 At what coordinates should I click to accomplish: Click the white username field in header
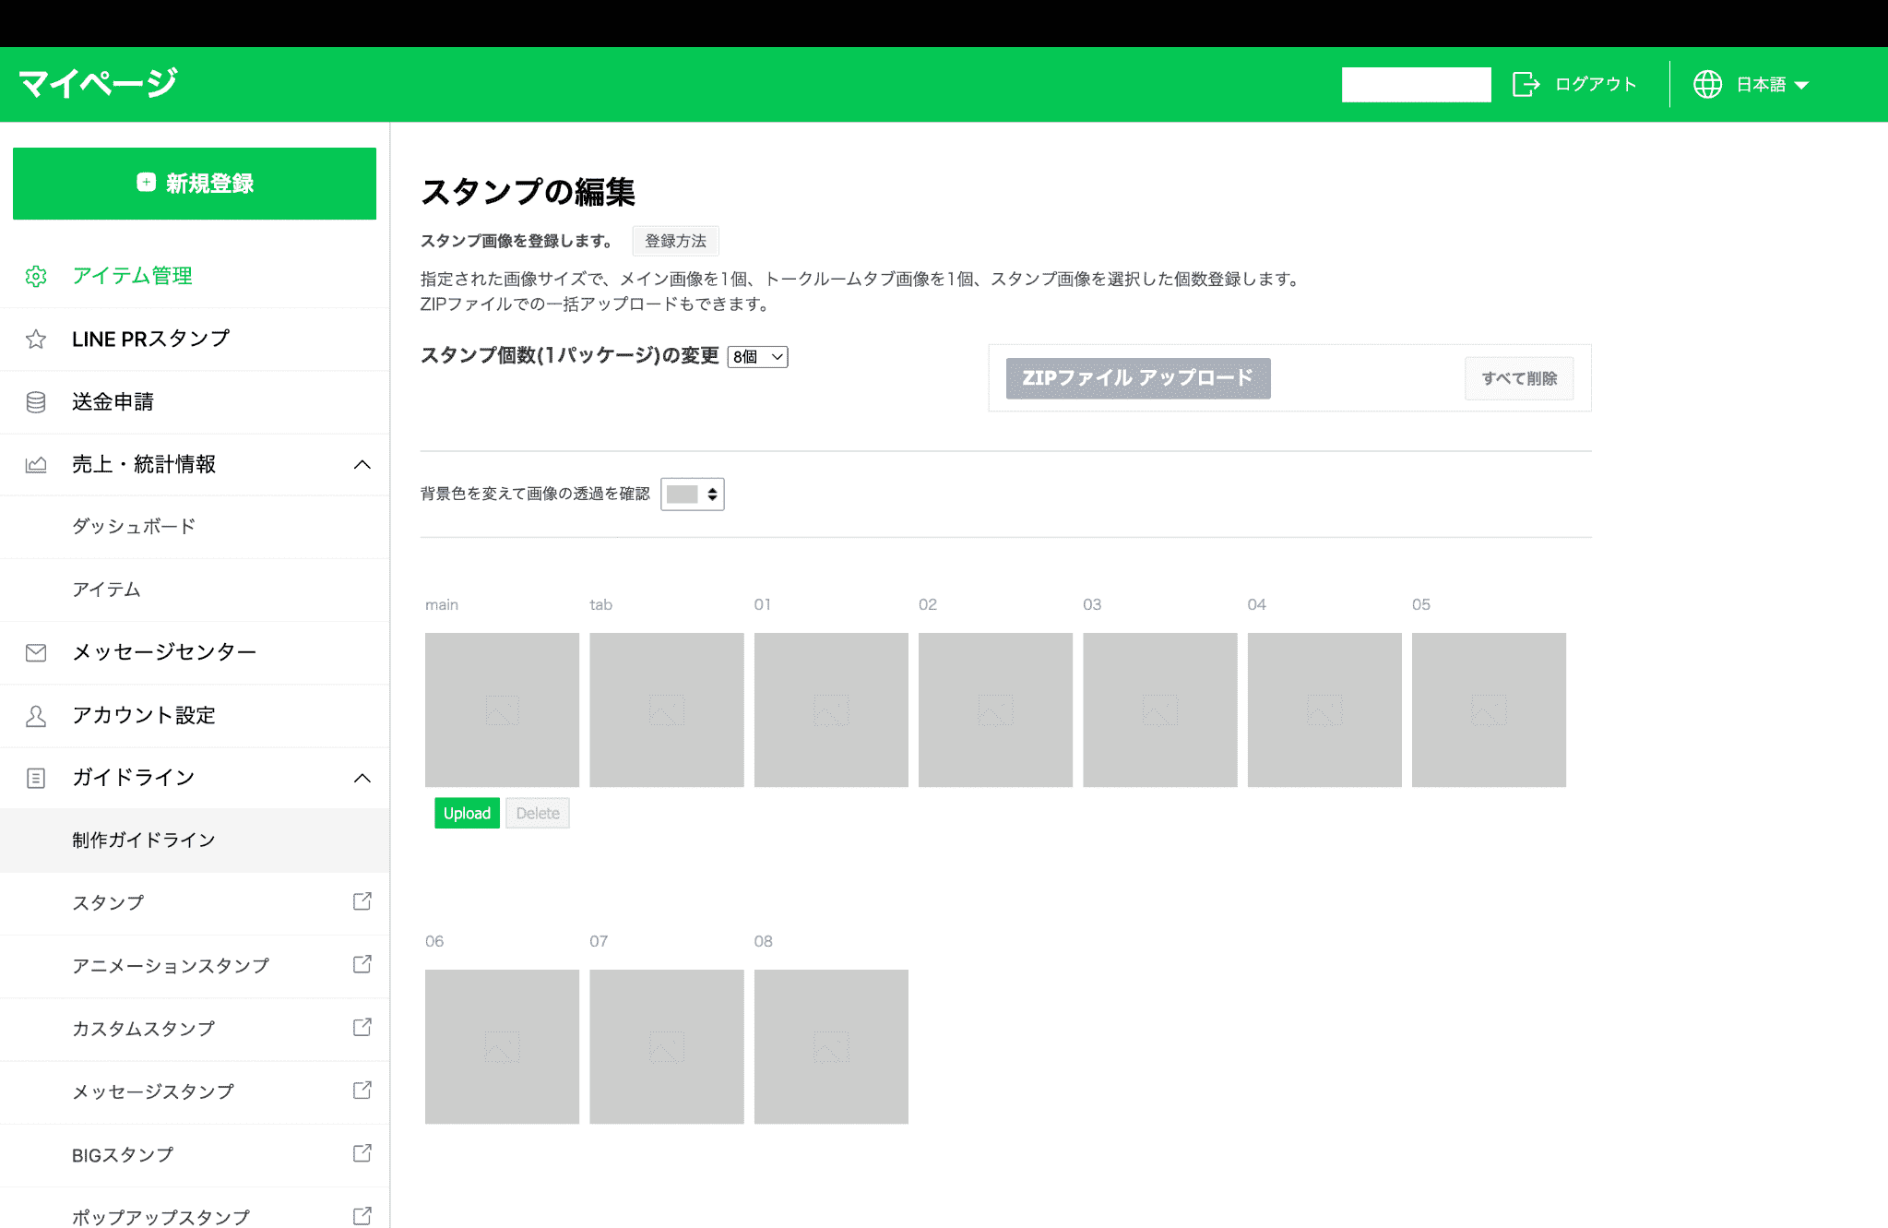(x=1416, y=85)
